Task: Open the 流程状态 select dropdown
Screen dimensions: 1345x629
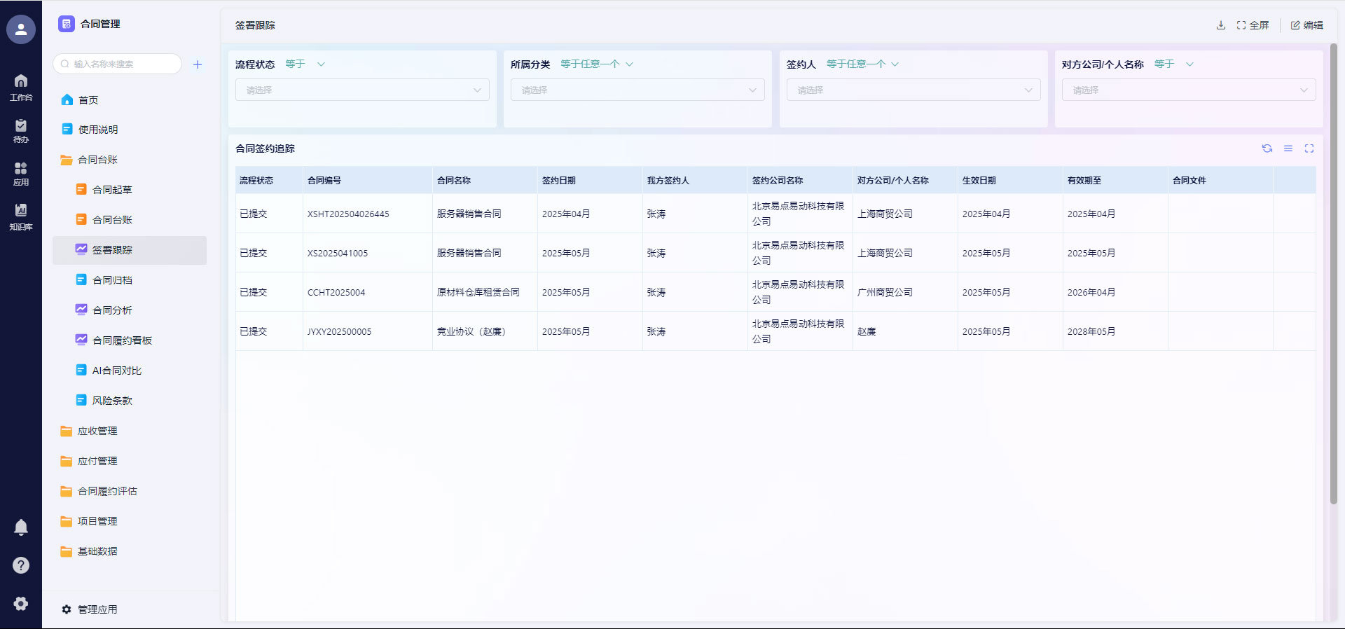Action: (362, 90)
